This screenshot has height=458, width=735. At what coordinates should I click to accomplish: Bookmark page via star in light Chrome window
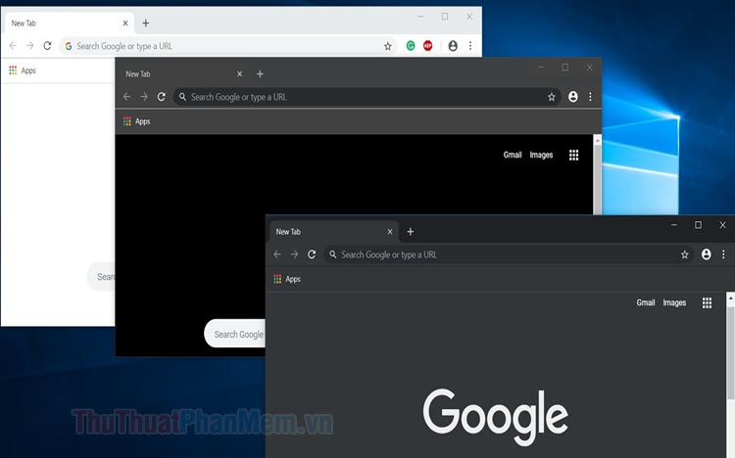[388, 46]
